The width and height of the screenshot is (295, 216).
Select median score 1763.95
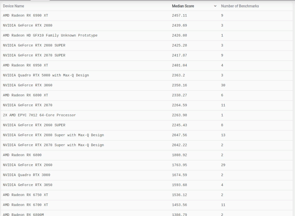[x=180, y=165]
